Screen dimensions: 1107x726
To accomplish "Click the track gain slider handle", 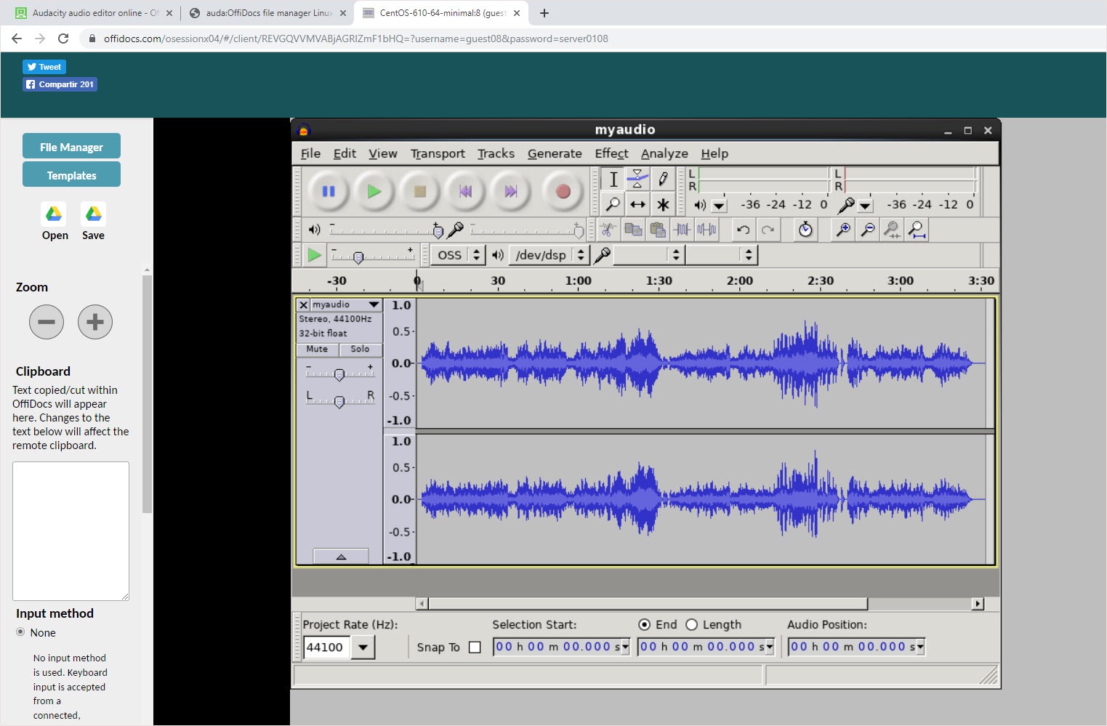I will (x=339, y=375).
